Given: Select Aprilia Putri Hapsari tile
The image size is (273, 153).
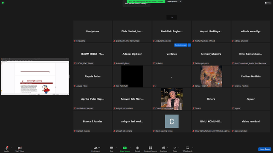Looking at the screenshot, I should [x=93, y=99].
